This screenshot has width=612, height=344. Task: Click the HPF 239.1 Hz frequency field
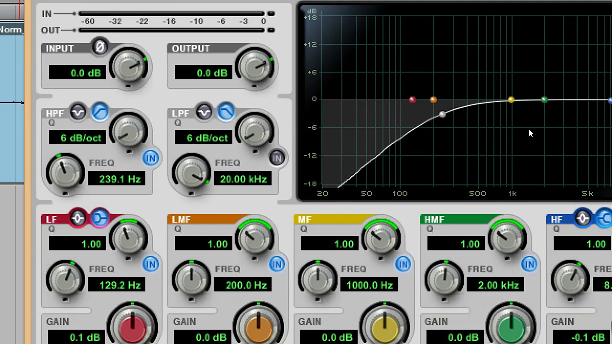tap(116, 179)
